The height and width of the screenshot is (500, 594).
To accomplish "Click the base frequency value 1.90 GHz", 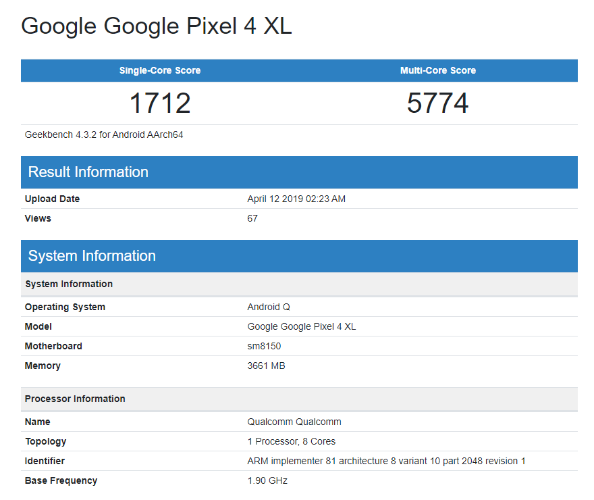I will [267, 480].
